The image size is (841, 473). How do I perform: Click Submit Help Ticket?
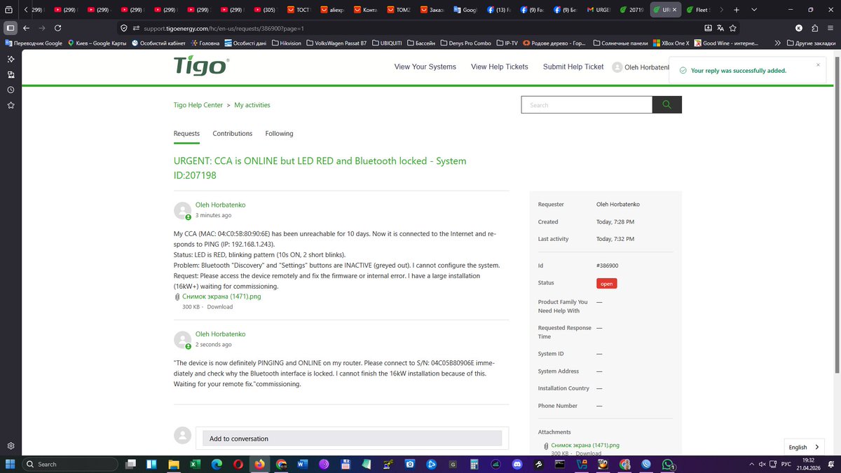(x=573, y=67)
